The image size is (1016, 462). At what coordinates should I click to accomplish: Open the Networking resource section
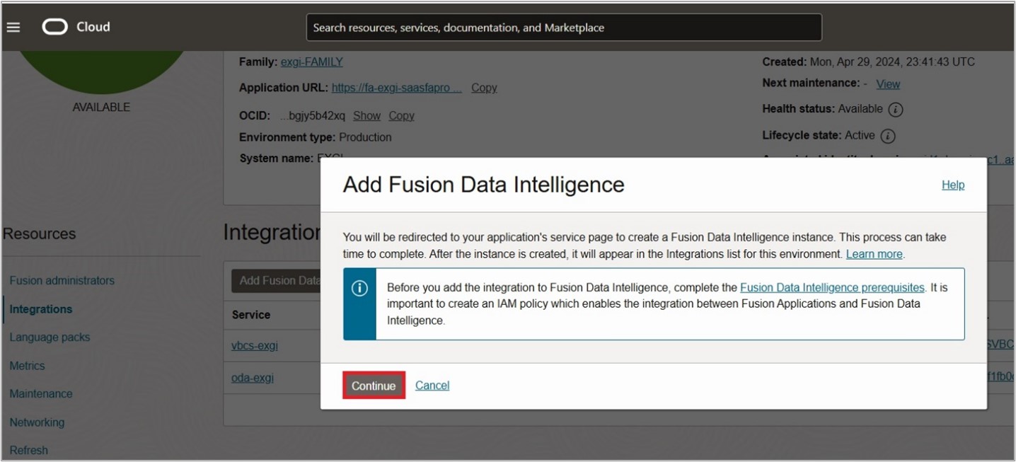[37, 422]
